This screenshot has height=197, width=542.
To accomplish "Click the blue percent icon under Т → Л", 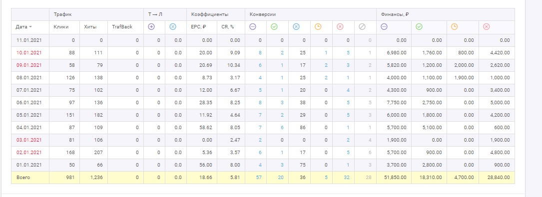I will [173, 27].
